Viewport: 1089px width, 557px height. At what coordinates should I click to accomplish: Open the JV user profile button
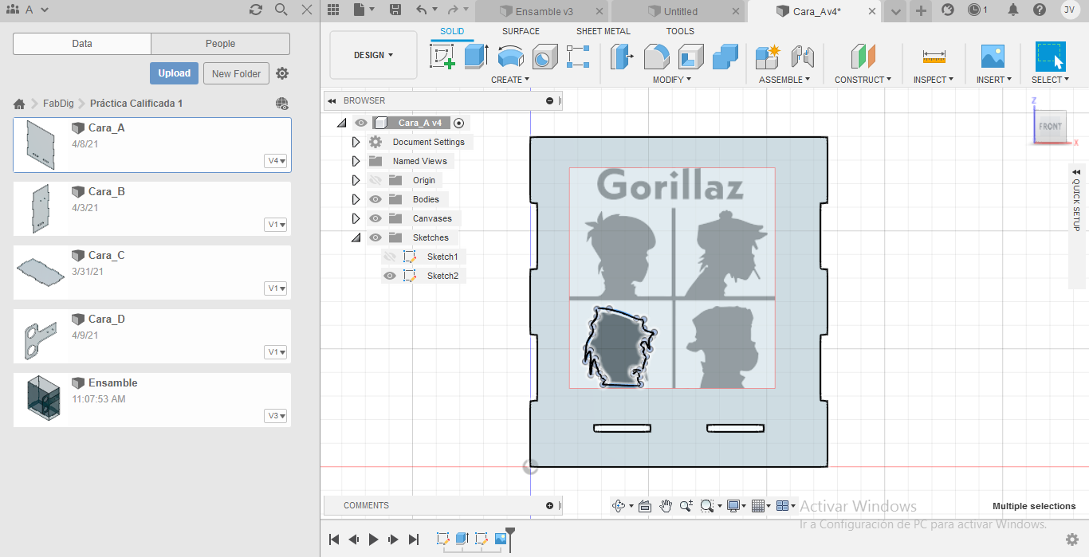point(1070,10)
